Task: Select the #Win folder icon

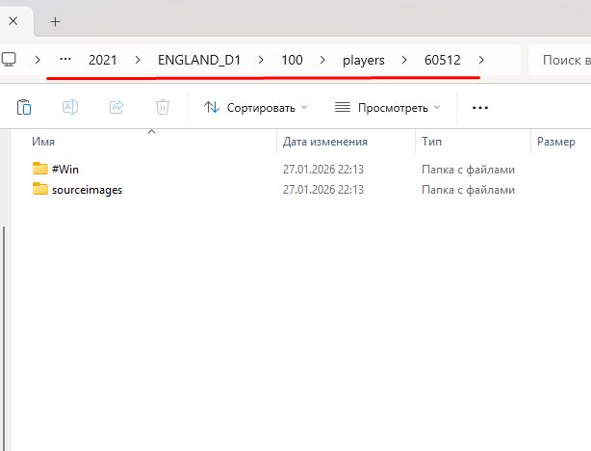Action: tap(40, 169)
